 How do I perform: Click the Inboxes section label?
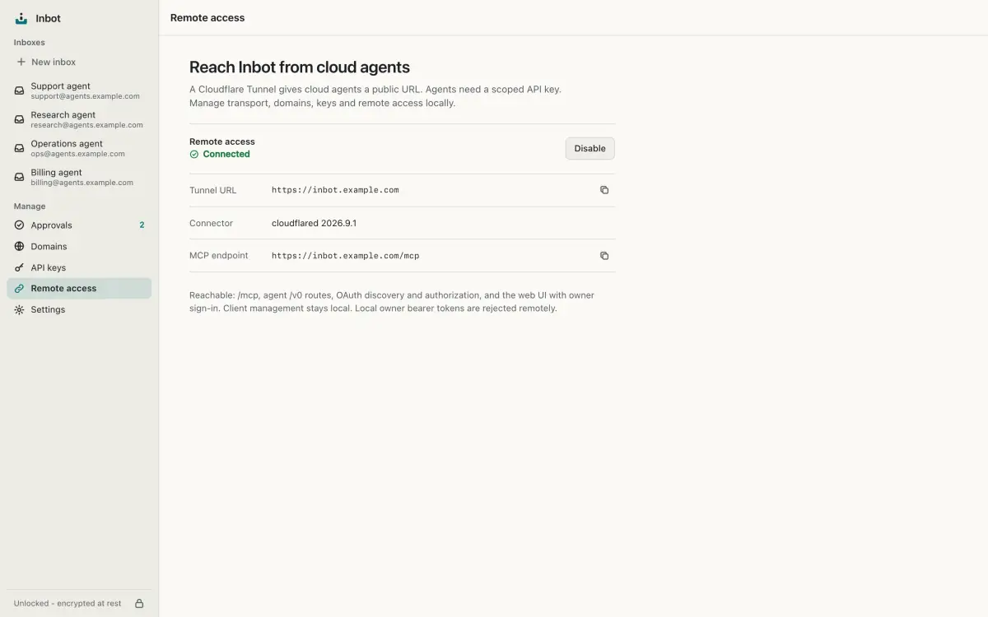tap(30, 42)
